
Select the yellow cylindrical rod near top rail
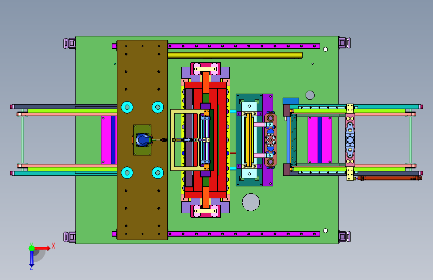(235, 55)
